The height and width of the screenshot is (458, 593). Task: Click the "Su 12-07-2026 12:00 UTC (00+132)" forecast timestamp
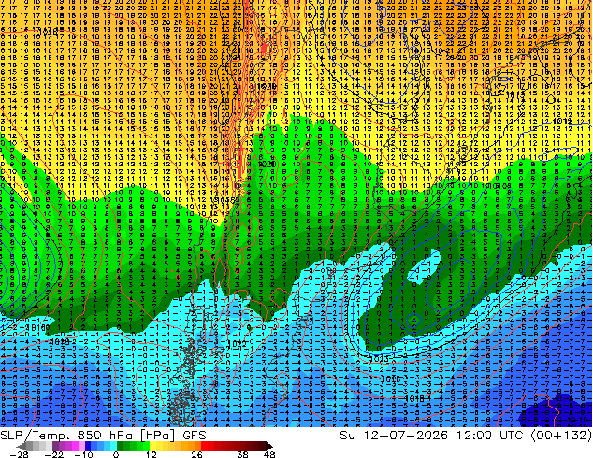coord(466,436)
